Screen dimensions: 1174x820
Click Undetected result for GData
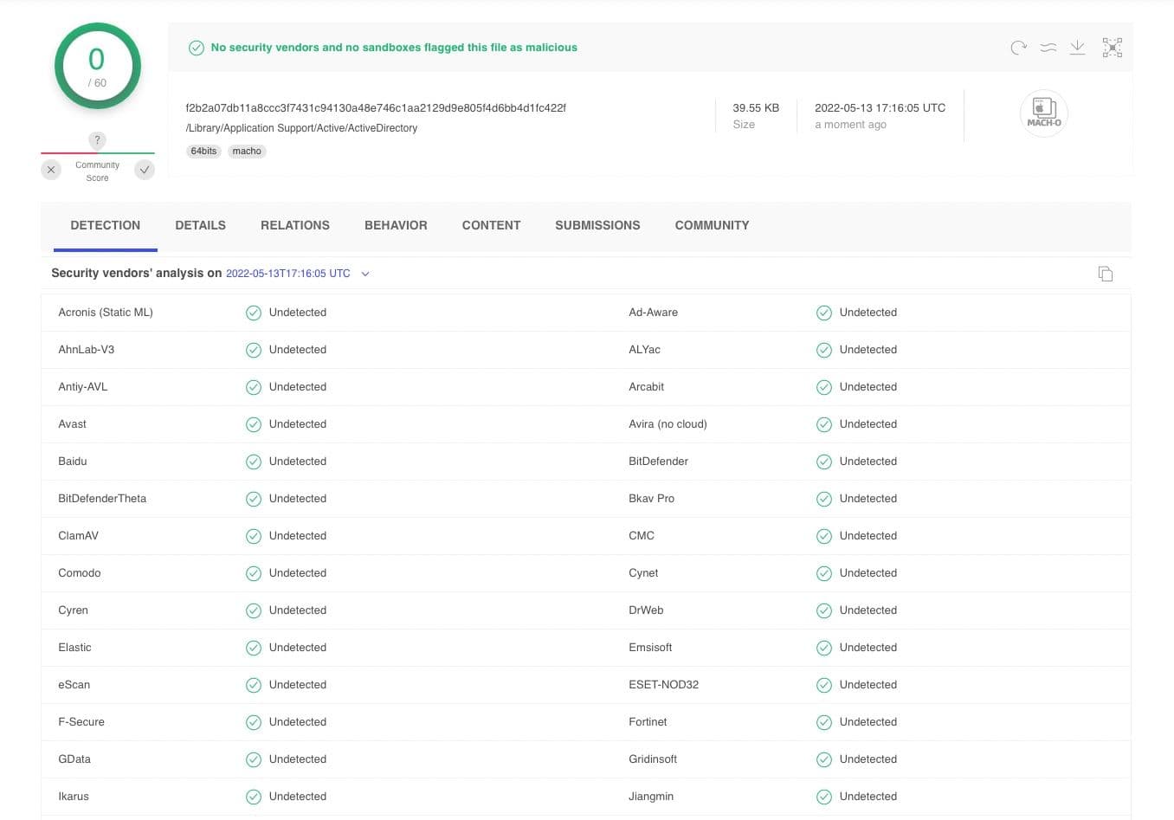point(298,759)
